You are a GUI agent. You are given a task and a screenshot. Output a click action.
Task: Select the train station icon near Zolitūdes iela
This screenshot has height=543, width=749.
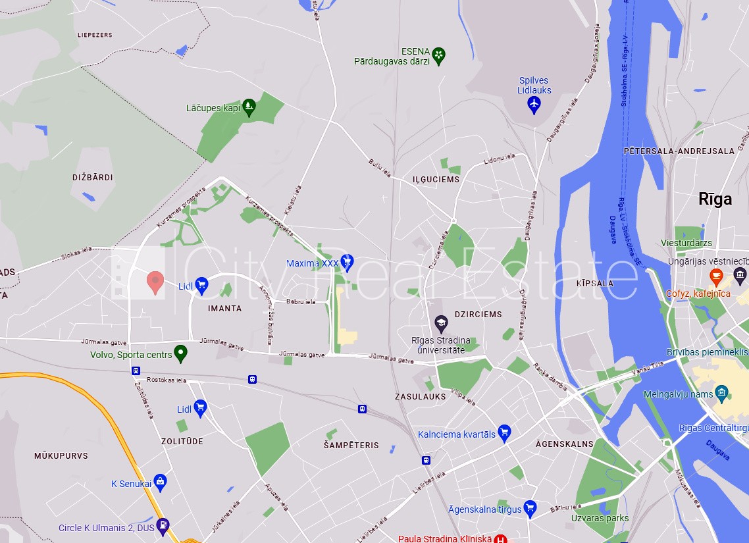pos(136,371)
